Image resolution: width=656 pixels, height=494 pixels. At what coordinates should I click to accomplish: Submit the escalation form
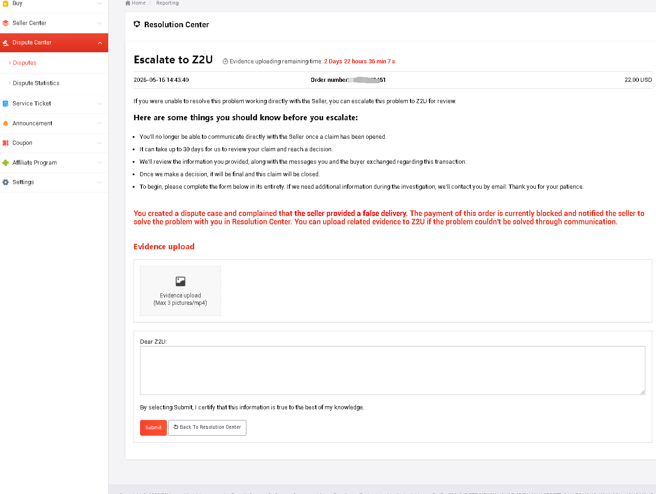pyautogui.click(x=153, y=428)
